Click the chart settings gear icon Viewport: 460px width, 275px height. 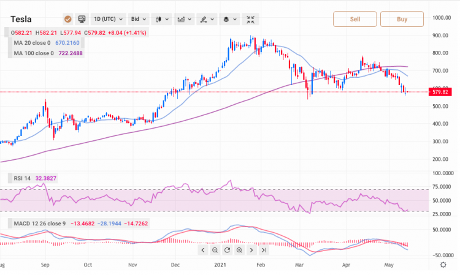pyautogui.click(x=443, y=265)
